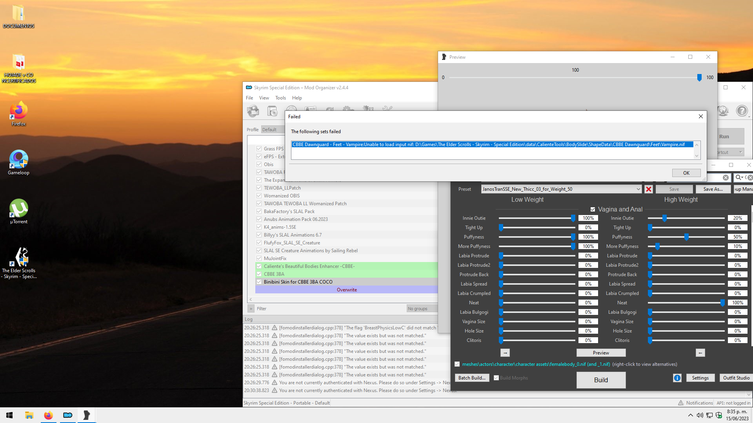The width and height of the screenshot is (753, 423).
Task: Select Caliente's Beautiful Bodies Enhancer mod row
Action: coord(347,266)
